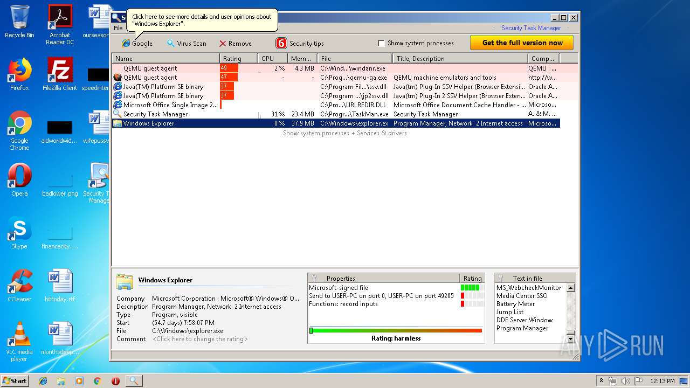Select the QEMU guest agent row rated 47

tap(336, 78)
